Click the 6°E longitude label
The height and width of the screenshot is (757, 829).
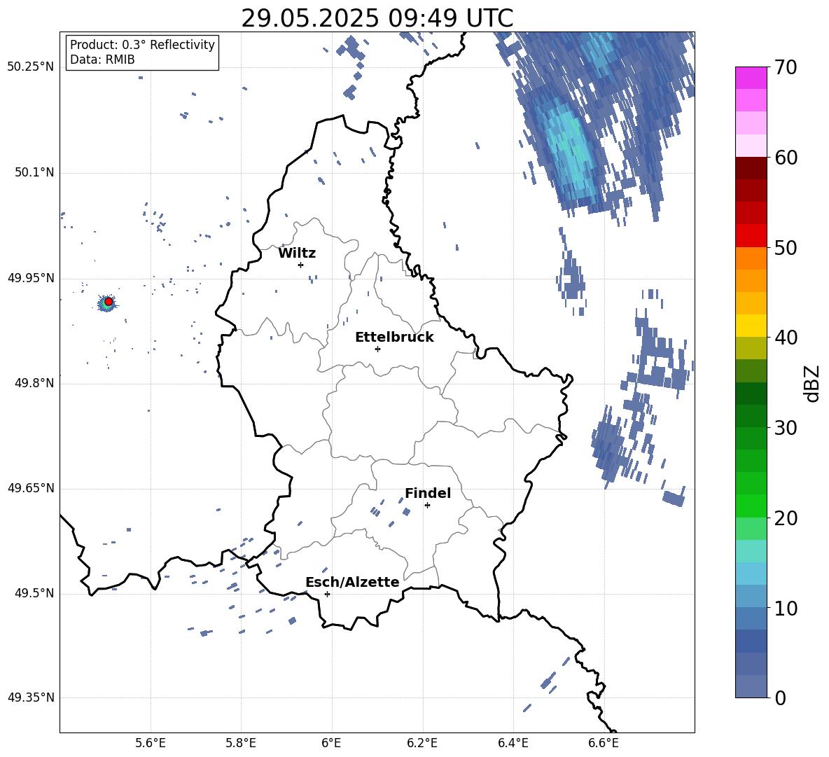coord(331,743)
